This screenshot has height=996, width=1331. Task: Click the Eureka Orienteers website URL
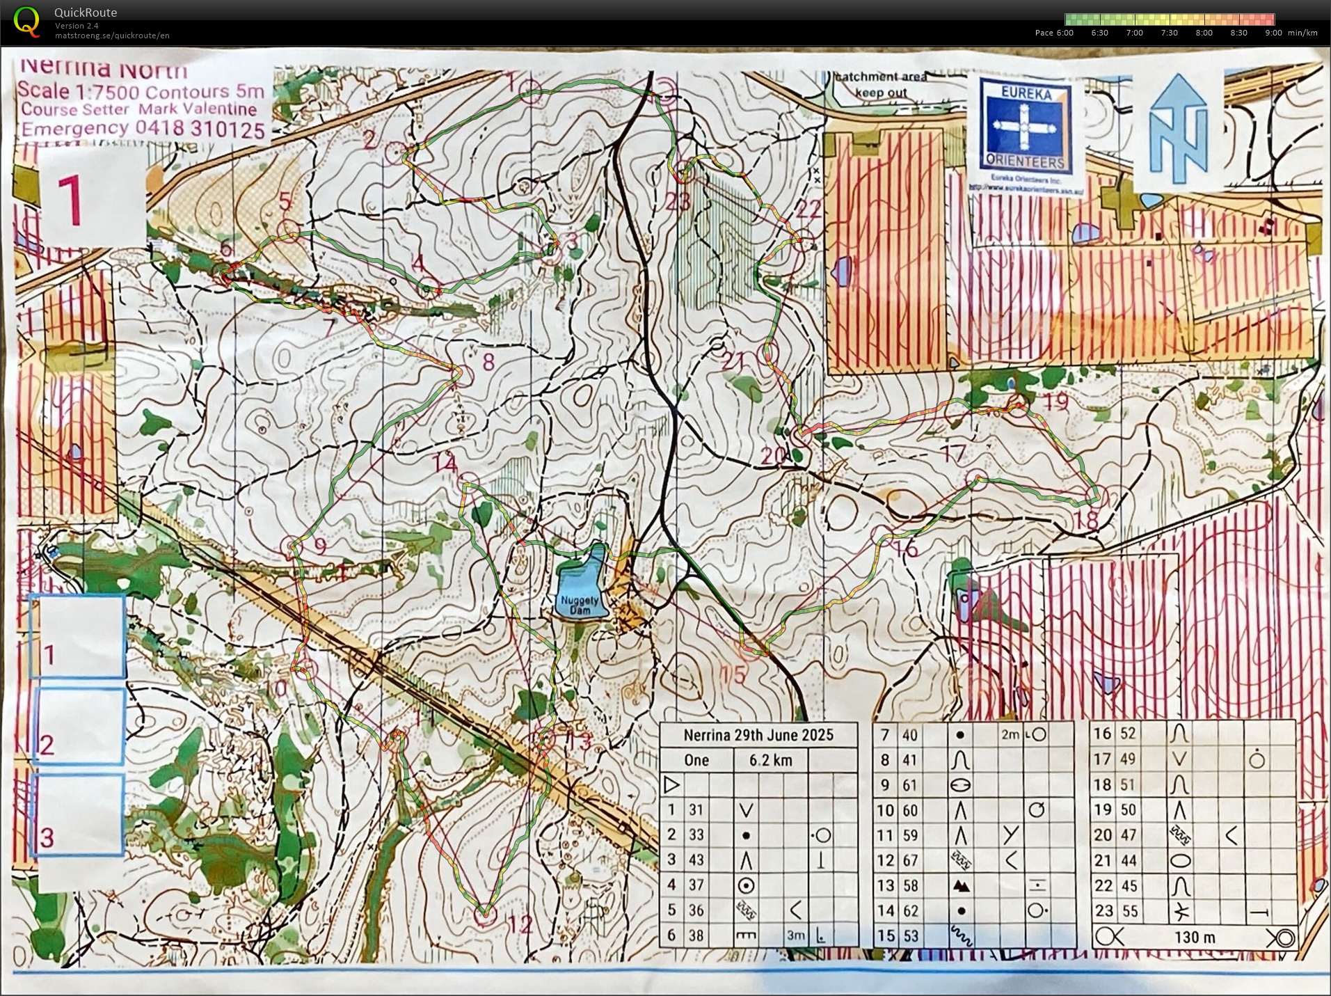(x=1025, y=187)
